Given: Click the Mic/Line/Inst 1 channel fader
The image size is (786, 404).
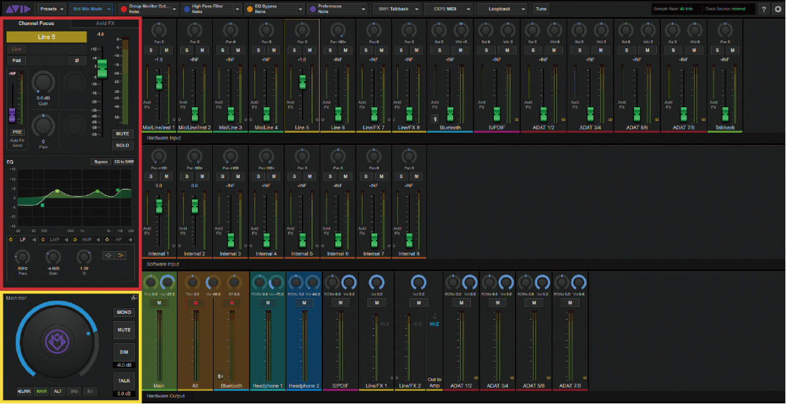Looking at the screenshot, I should tap(159, 82).
